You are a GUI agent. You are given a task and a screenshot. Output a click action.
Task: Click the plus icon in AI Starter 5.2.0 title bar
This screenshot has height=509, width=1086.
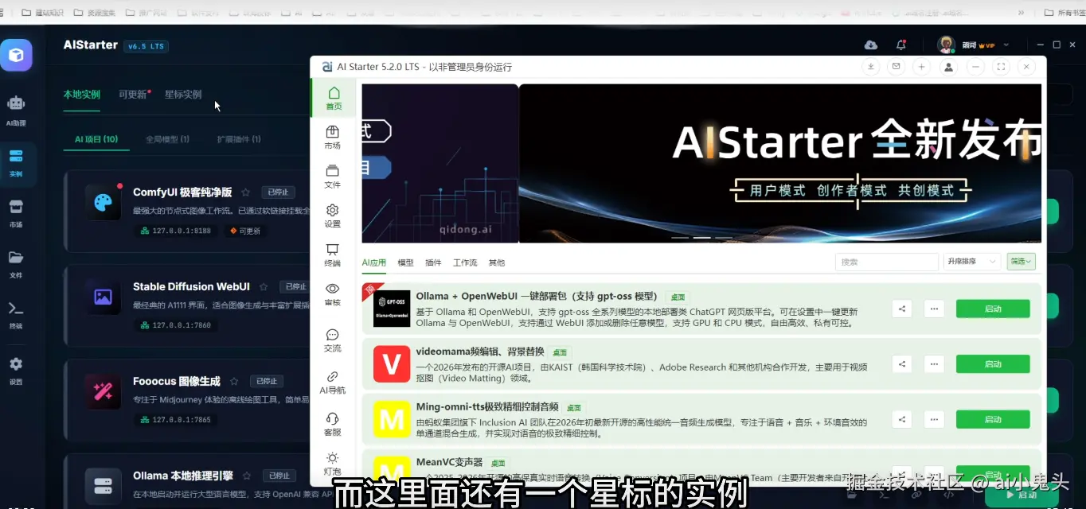click(x=922, y=67)
